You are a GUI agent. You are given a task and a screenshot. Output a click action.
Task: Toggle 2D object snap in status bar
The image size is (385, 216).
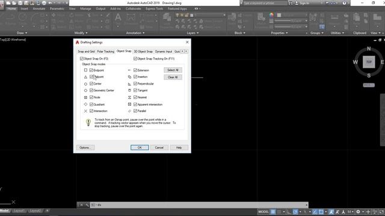321,212
